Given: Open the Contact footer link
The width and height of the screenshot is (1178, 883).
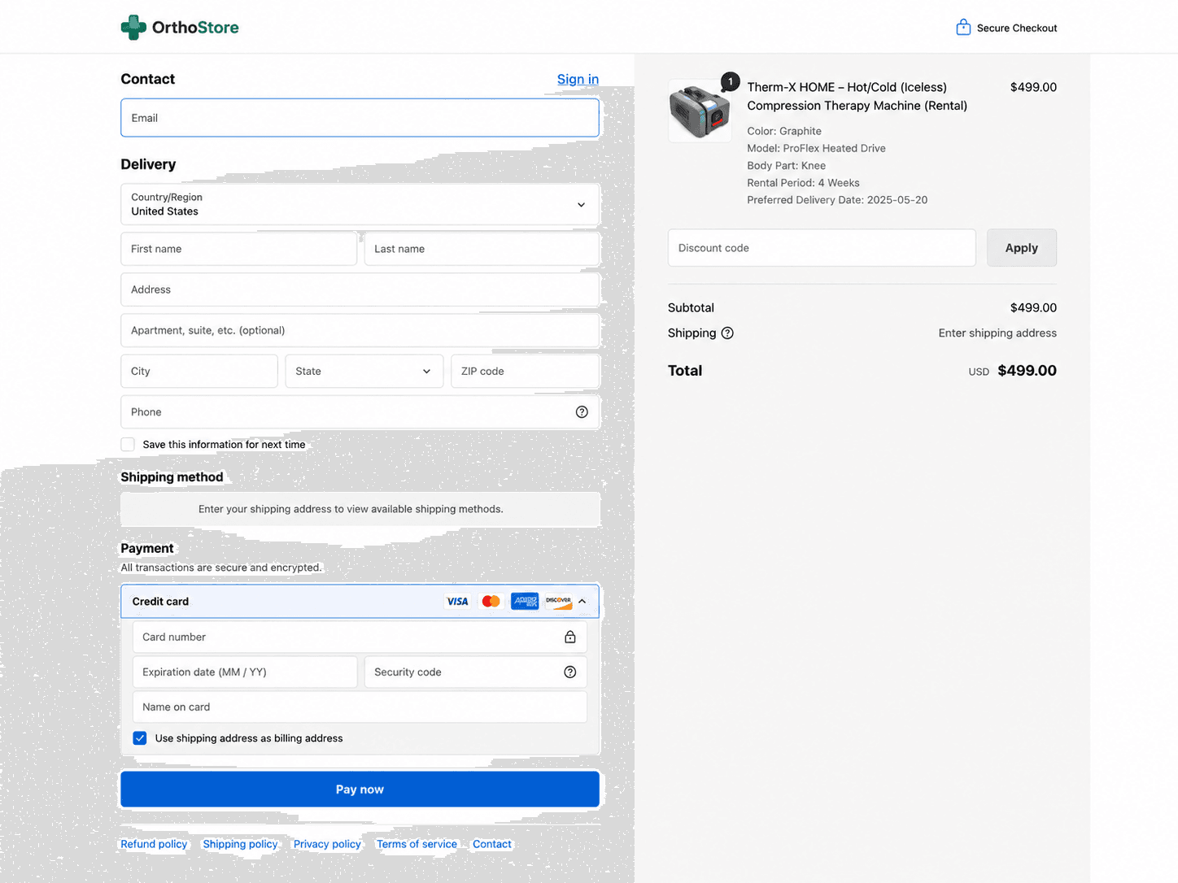Looking at the screenshot, I should (492, 844).
